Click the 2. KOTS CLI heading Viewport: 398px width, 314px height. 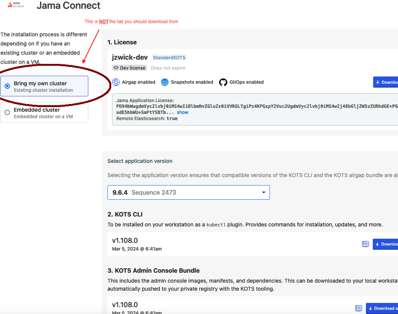tap(125, 215)
